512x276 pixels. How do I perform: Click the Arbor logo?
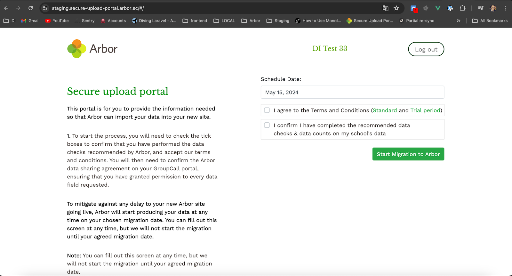[92, 49]
